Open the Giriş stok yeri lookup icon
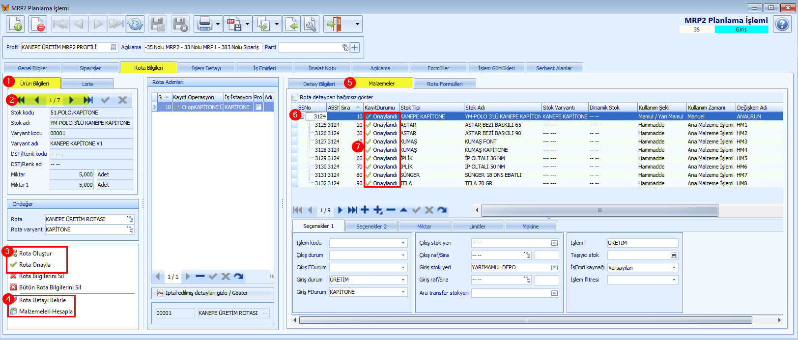Image resolution: width=798 pixels, height=340 pixels. [x=554, y=267]
